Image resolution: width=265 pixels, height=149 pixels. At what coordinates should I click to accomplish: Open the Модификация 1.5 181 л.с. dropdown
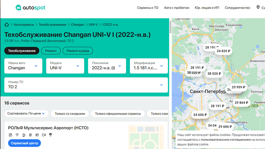coord(149,66)
